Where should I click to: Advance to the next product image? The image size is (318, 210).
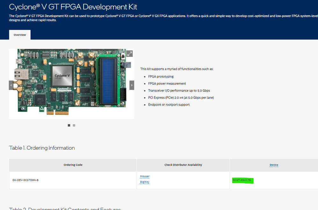pos(132,85)
